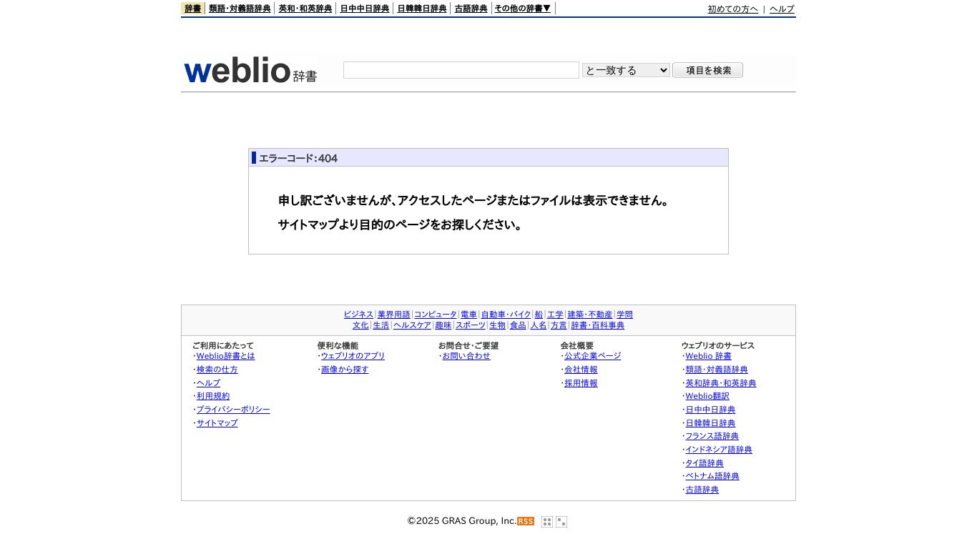Open 検索の仕方 link
977x549 pixels.
(x=217, y=370)
